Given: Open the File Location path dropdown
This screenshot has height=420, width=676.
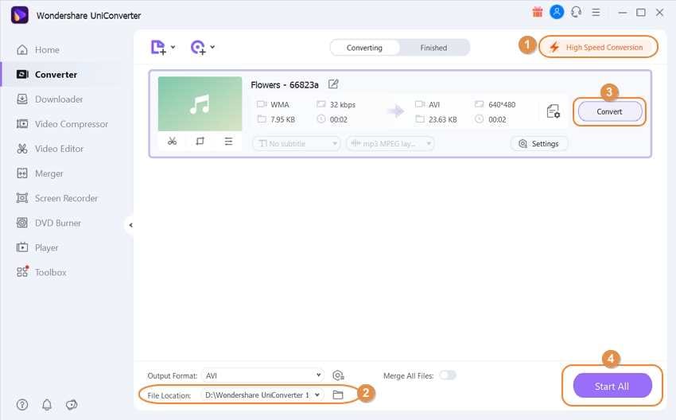Looking at the screenshot, I should [x=262, y=395].
